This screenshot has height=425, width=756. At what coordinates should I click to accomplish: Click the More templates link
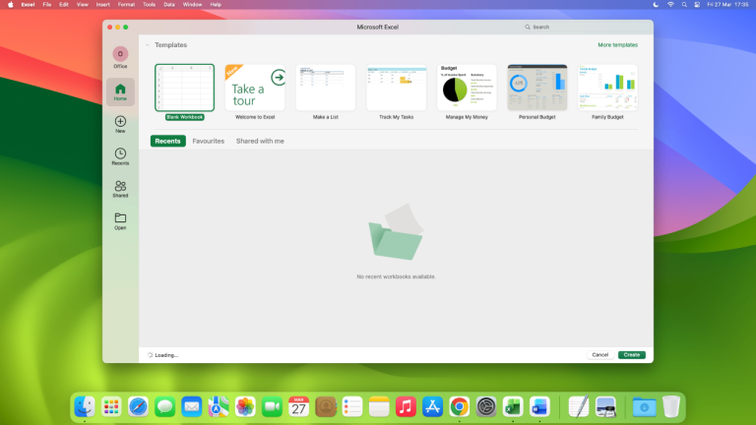[617, 45]
